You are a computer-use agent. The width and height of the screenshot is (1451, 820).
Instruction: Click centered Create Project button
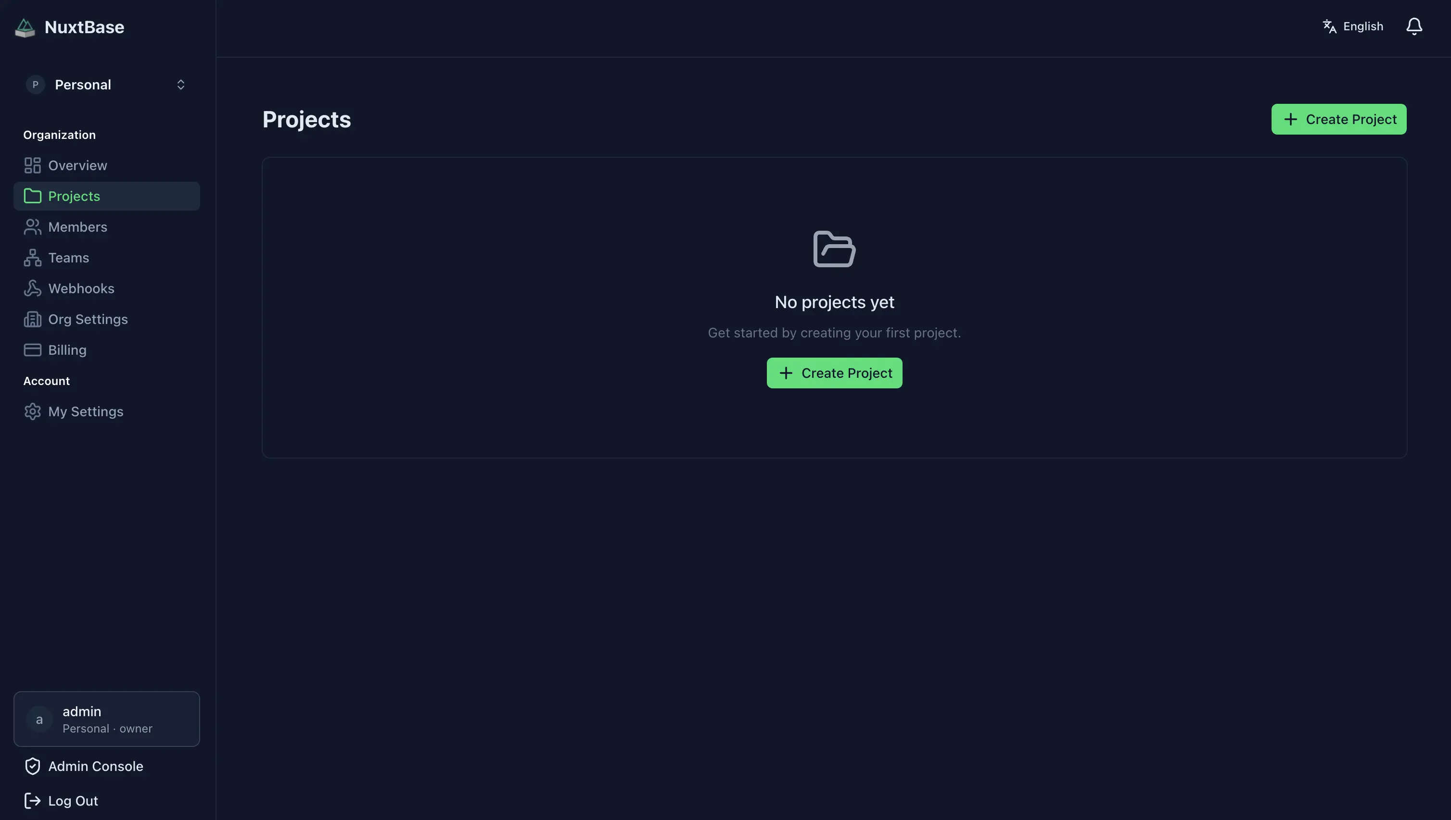click(x=834, y=373)
